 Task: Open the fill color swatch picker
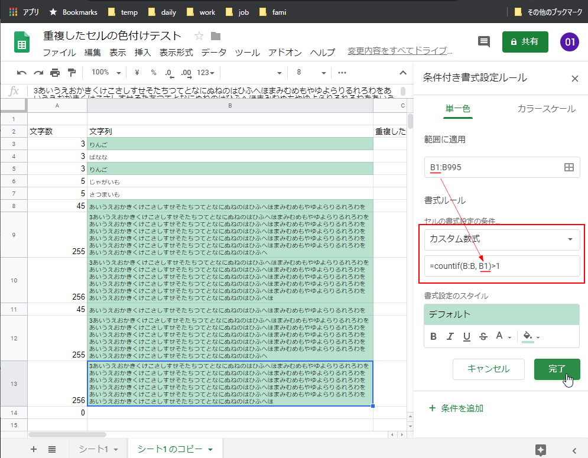click(528, 336)
